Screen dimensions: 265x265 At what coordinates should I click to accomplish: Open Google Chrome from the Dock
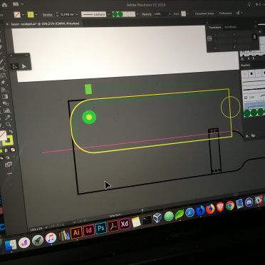[230, 206]
